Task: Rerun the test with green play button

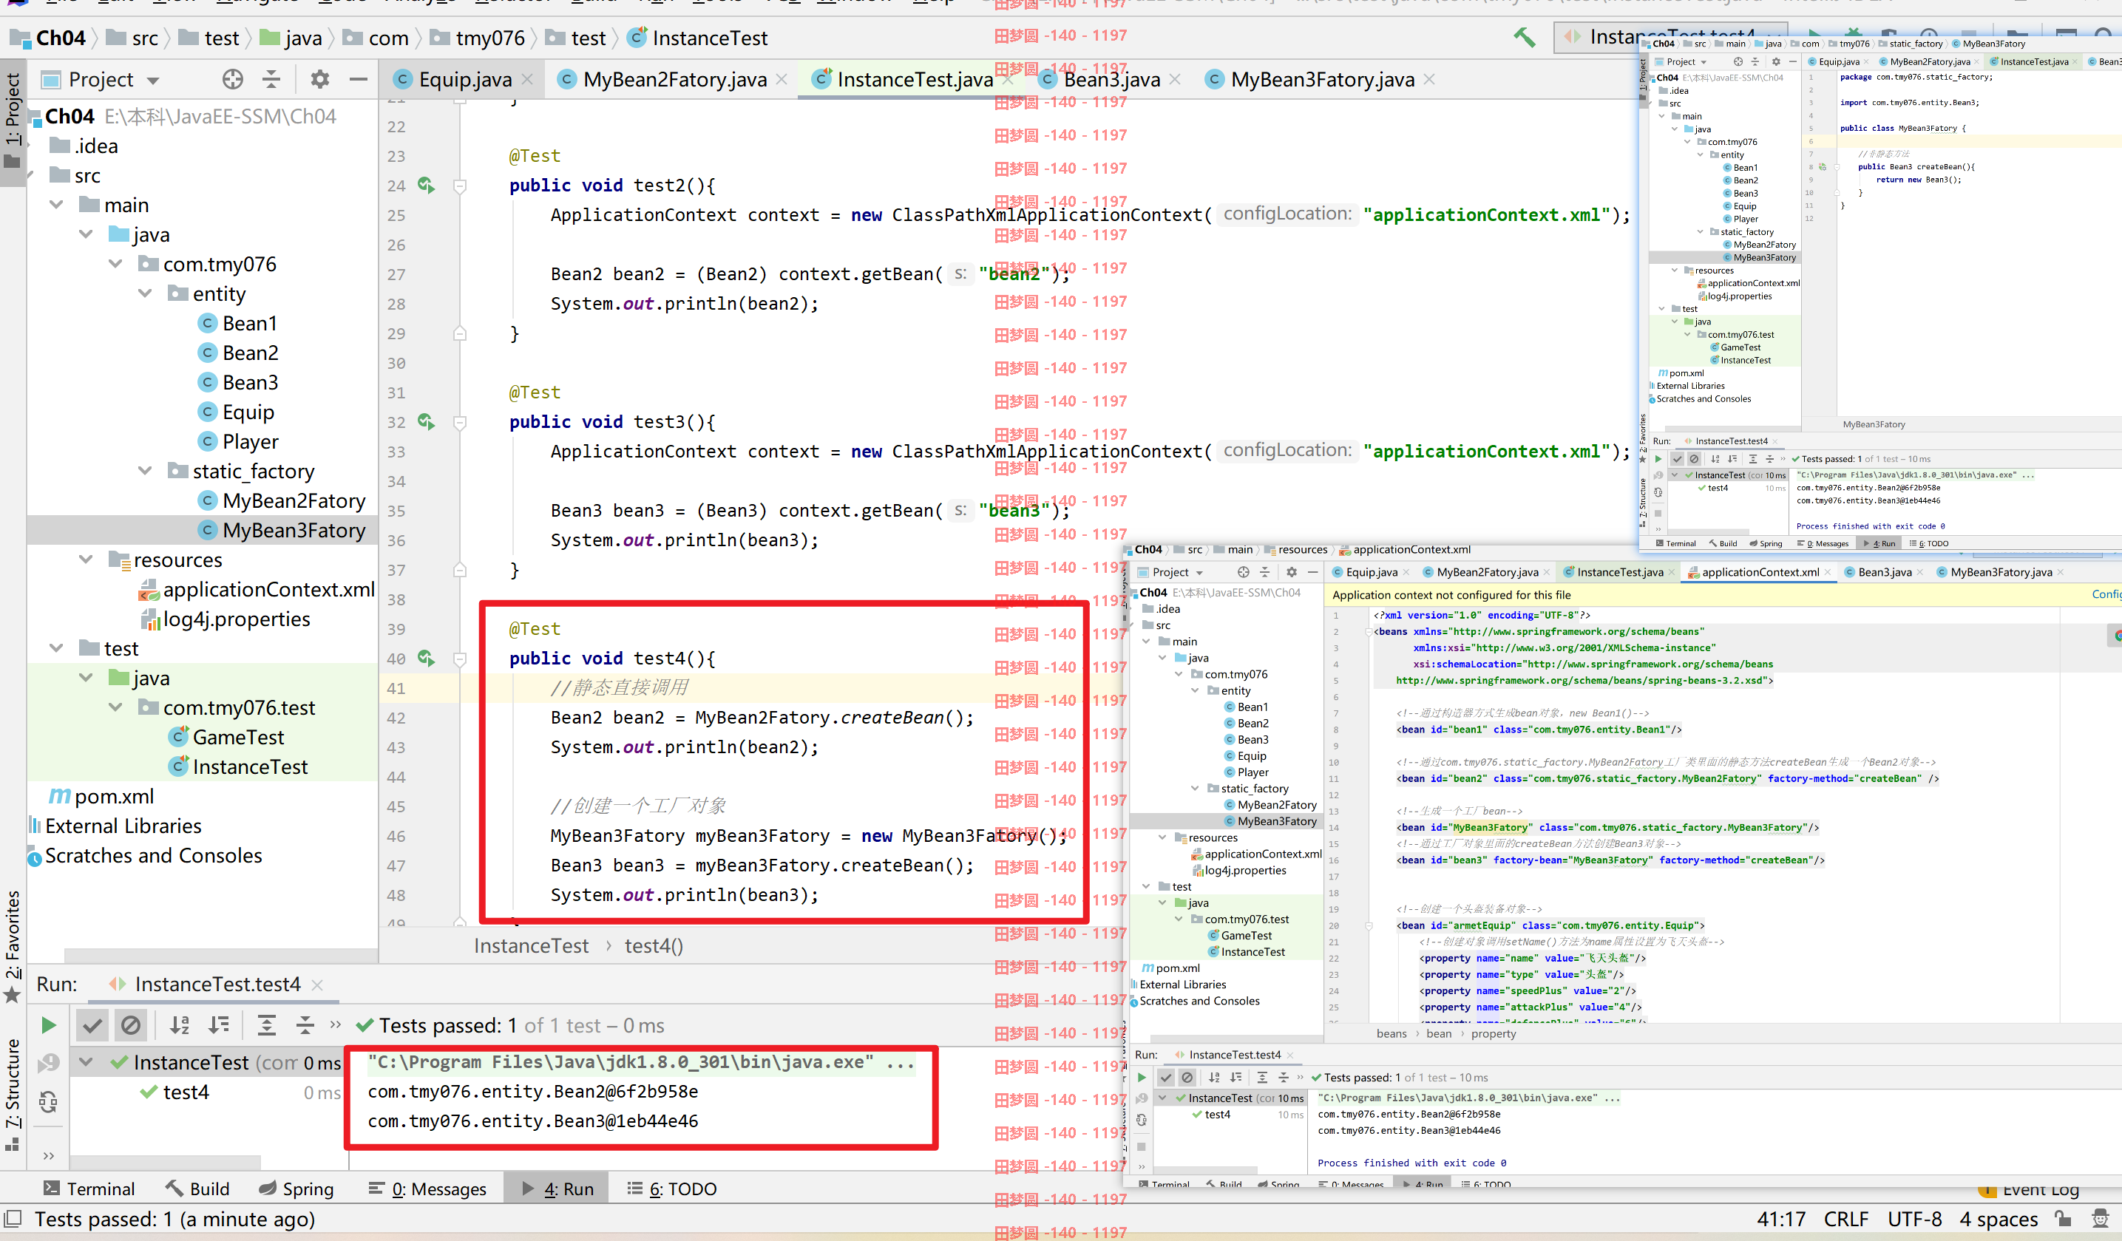Action: tap(49, 1024)
